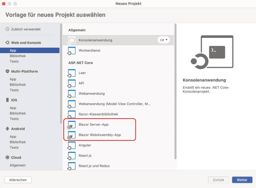Click the Cloud category icon
The width and height of the screenshot is (256, 188).
pos(7,157)
